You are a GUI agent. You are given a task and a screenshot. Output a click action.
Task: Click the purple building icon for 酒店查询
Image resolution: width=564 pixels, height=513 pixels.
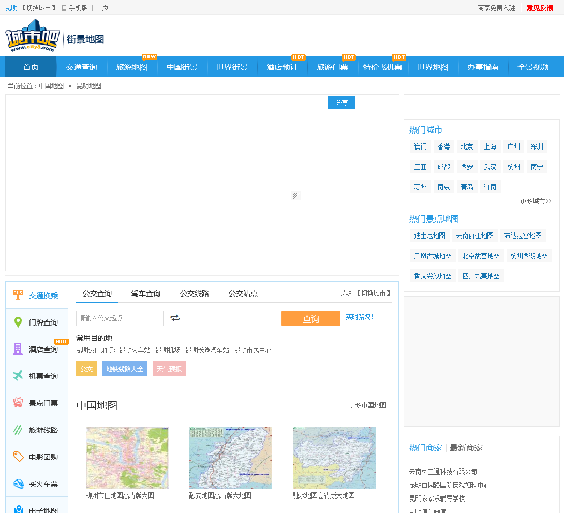[x=18, y=349]
